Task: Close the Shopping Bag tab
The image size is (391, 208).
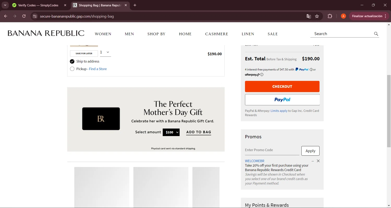Action: (x=126, y=5)
